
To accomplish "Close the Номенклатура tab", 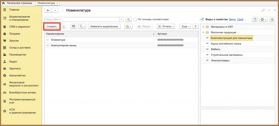I will point(57,3).
